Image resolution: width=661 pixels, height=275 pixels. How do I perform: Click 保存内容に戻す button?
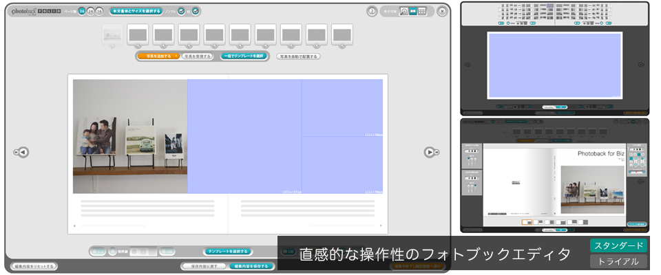(205, 266)
